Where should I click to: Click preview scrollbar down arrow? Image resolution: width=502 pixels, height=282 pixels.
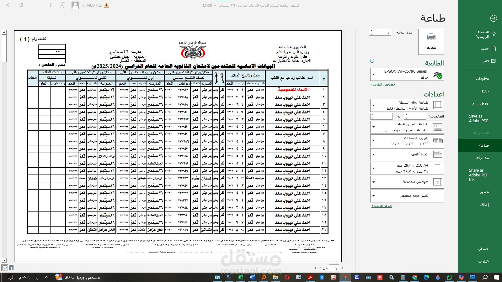tap(4, 260)
